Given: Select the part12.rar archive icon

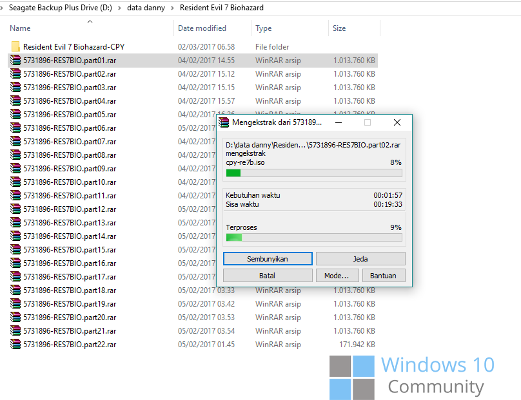Looking at the screenshot, I should tap(15, 209).
